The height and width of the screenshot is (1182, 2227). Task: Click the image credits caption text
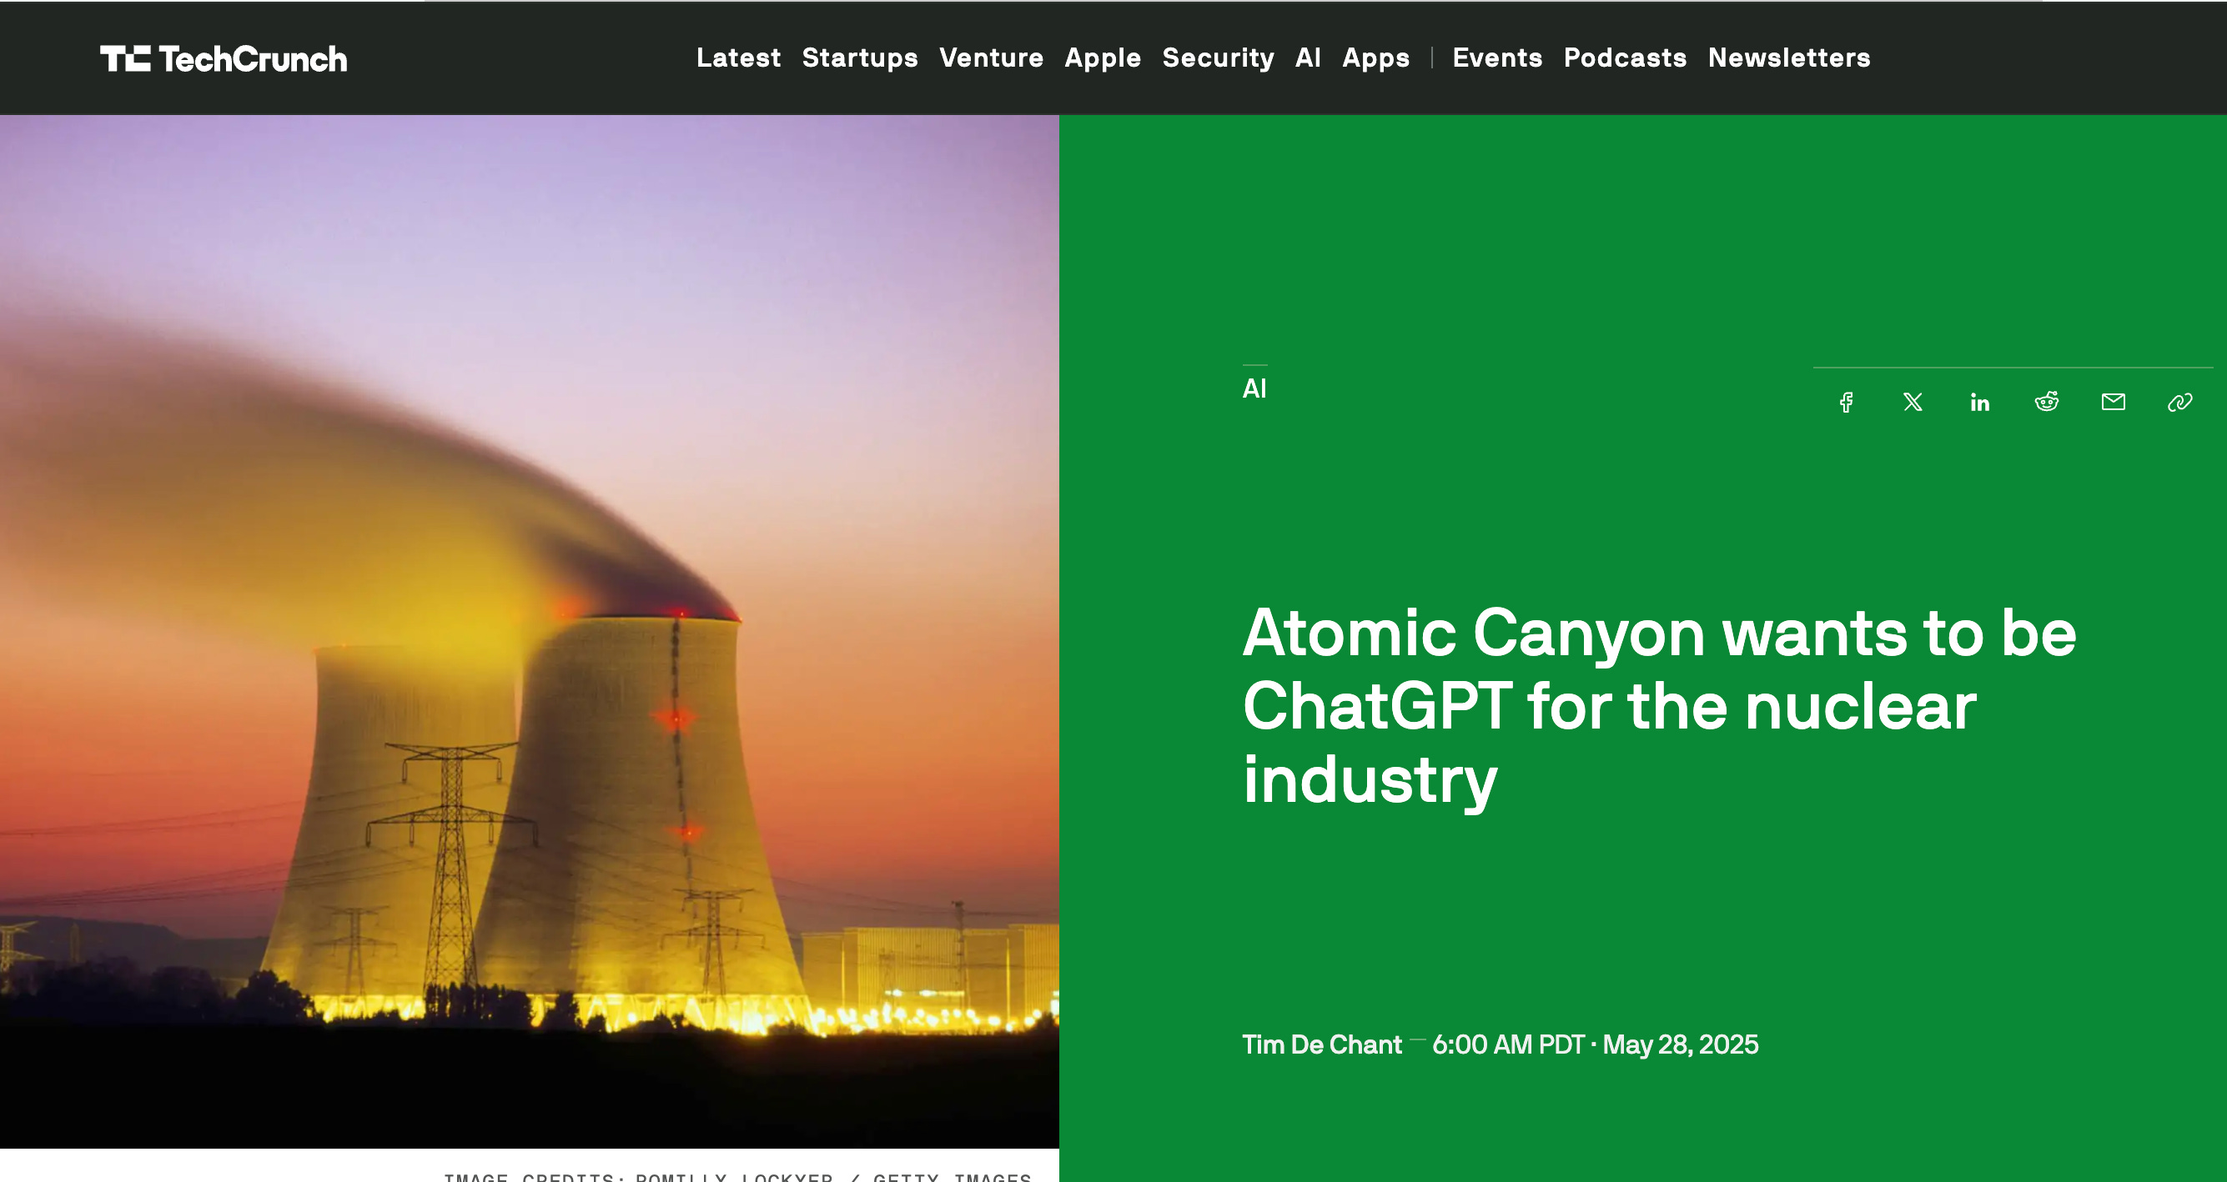pos(737,1176)
